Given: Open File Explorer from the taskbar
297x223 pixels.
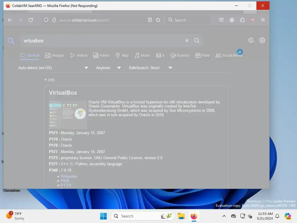Looking at the screenshot, I should [x=181, y=216].
